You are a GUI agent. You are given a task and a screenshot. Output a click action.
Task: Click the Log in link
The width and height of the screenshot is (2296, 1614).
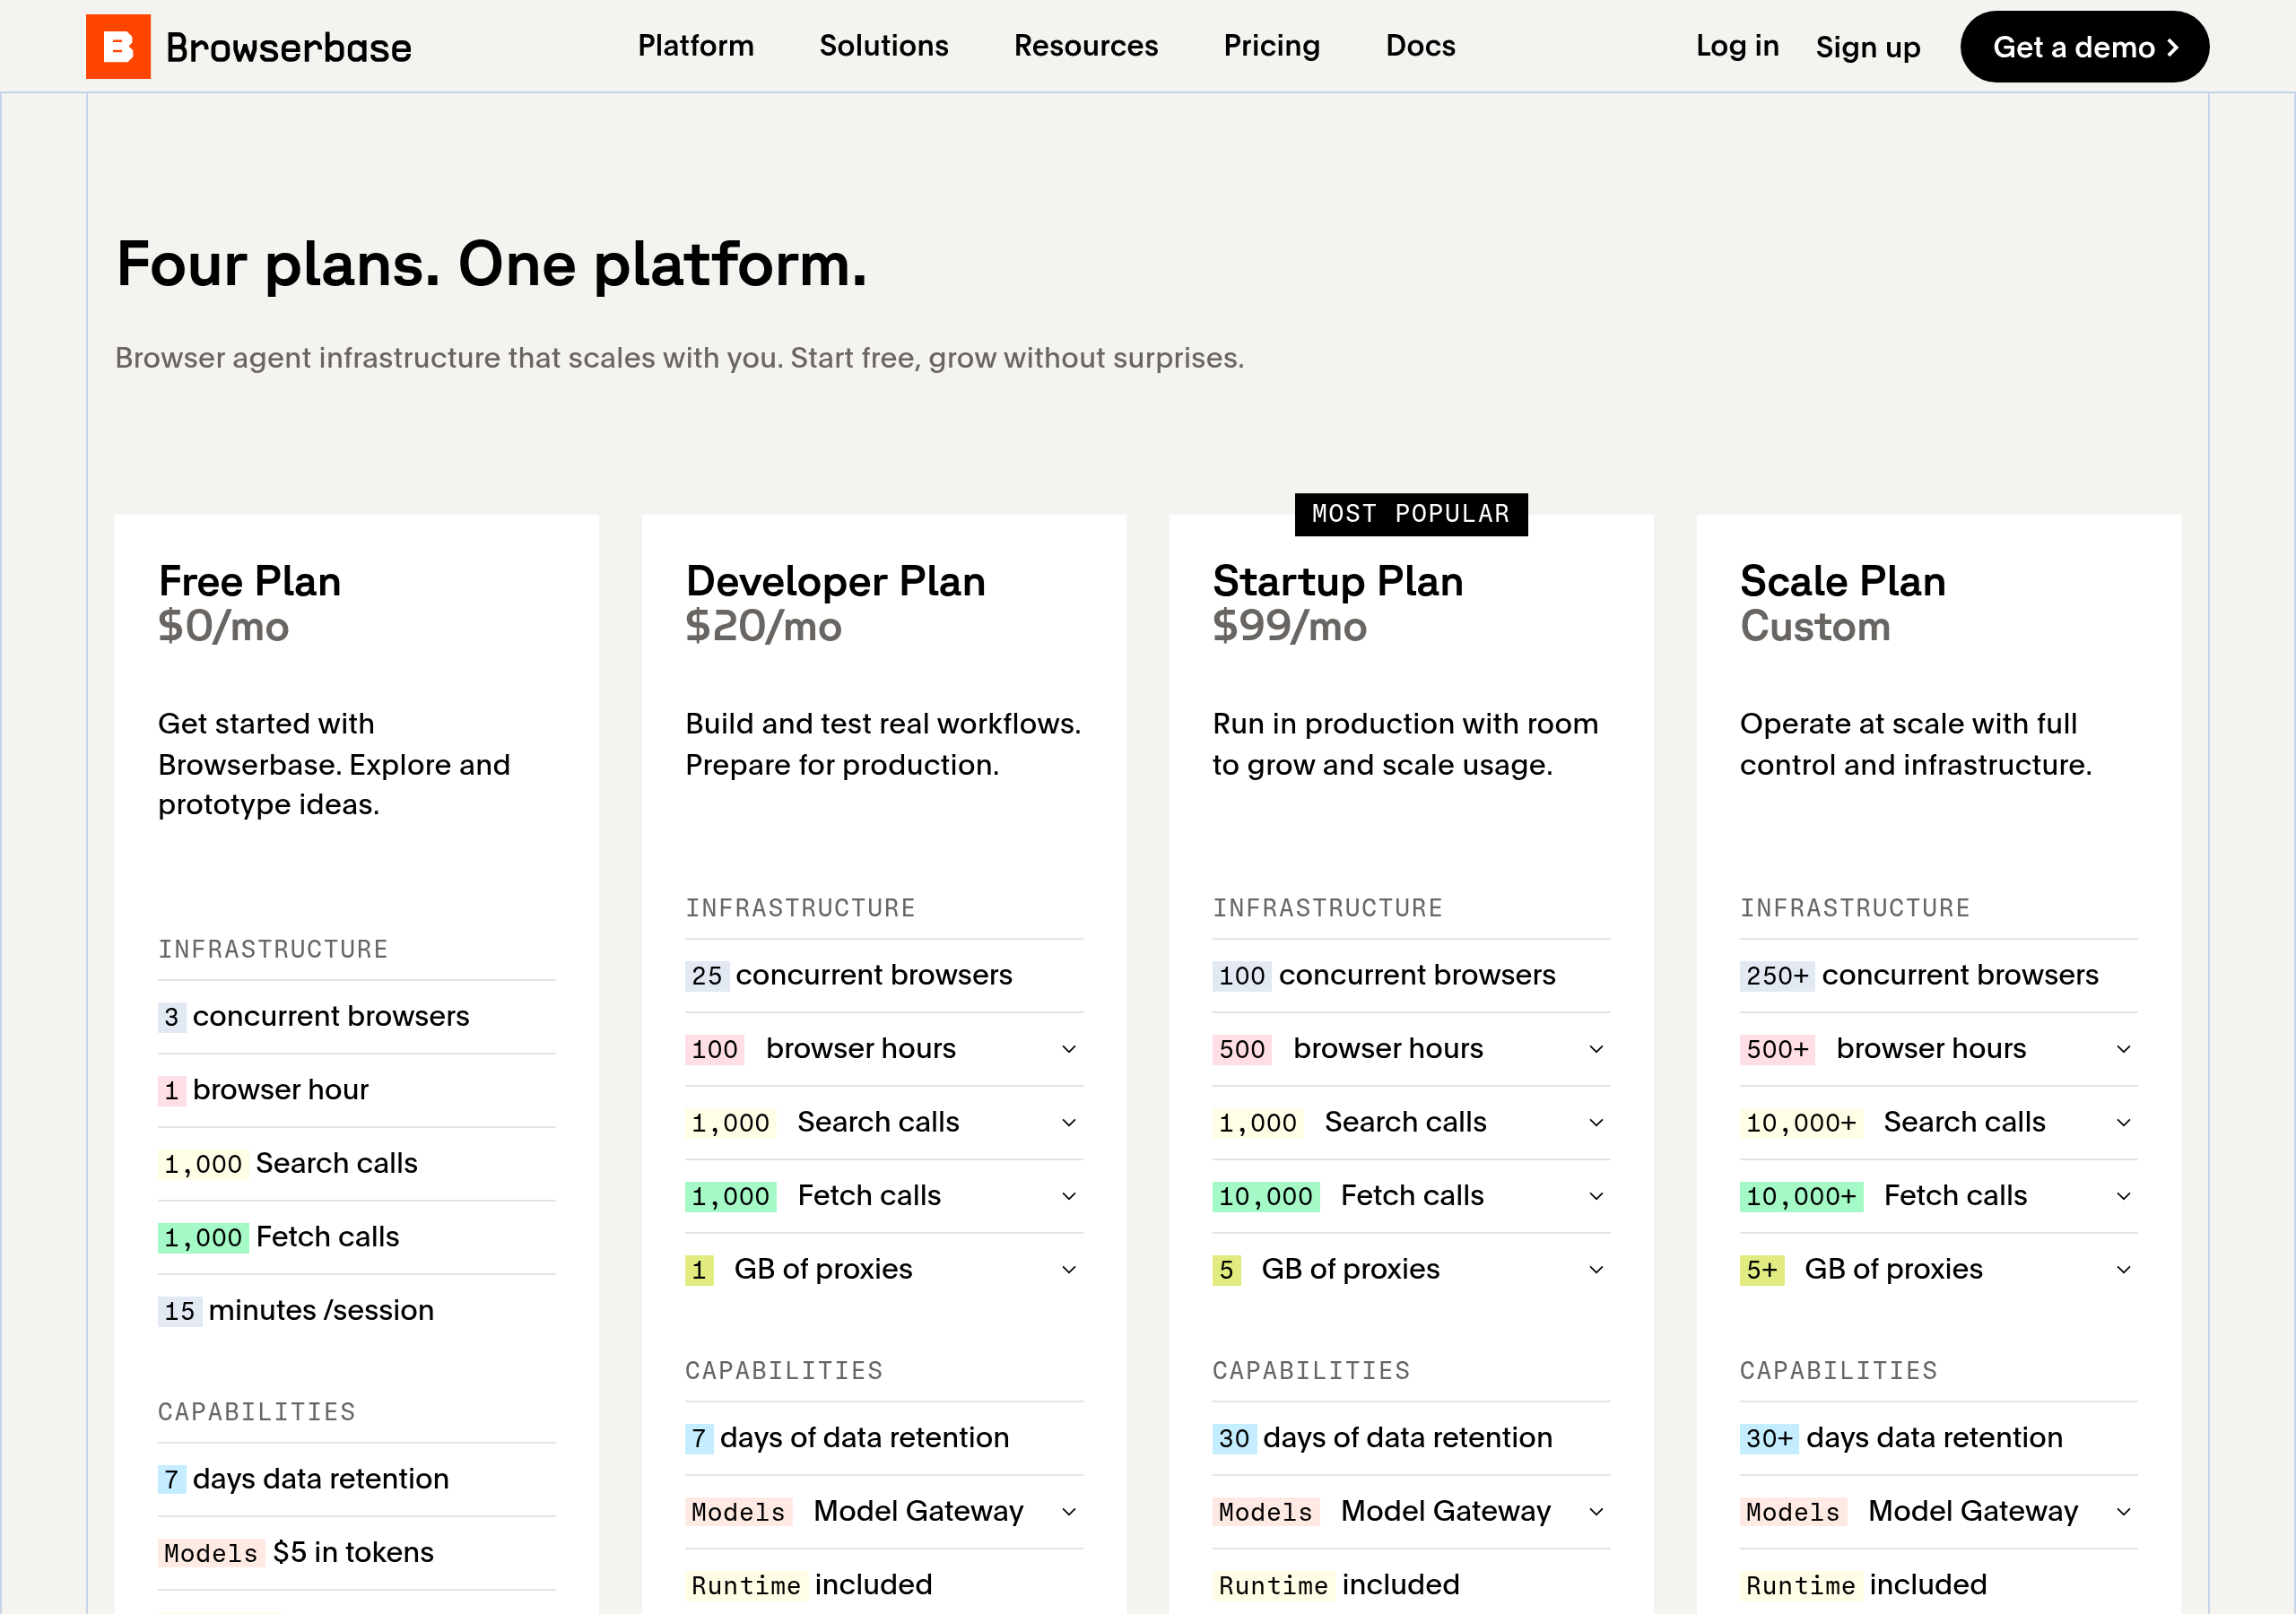[1737, 46]
